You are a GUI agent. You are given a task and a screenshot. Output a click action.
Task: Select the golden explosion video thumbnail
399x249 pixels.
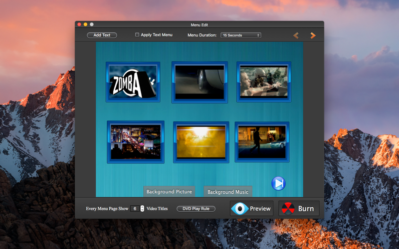point(201,142)
